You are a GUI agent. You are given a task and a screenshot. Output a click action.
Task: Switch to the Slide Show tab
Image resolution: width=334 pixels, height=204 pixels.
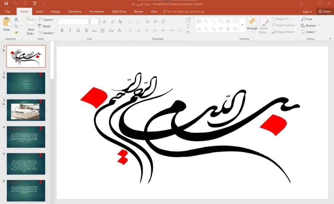[x=119, y=11]
